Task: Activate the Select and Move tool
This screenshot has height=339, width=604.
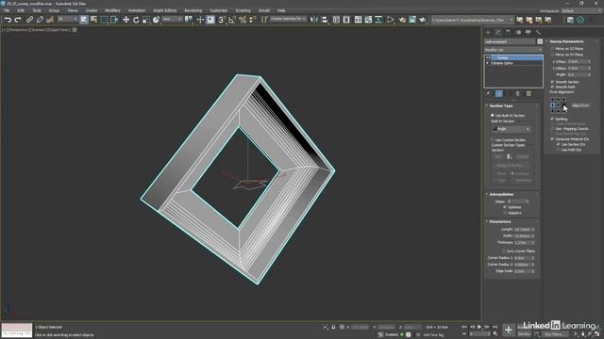Action: click(126, 20)
